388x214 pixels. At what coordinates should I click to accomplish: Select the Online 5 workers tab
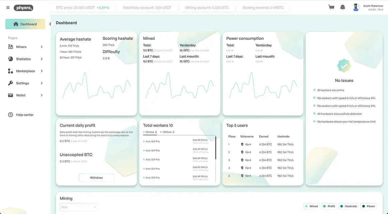[x=150, y=132]
